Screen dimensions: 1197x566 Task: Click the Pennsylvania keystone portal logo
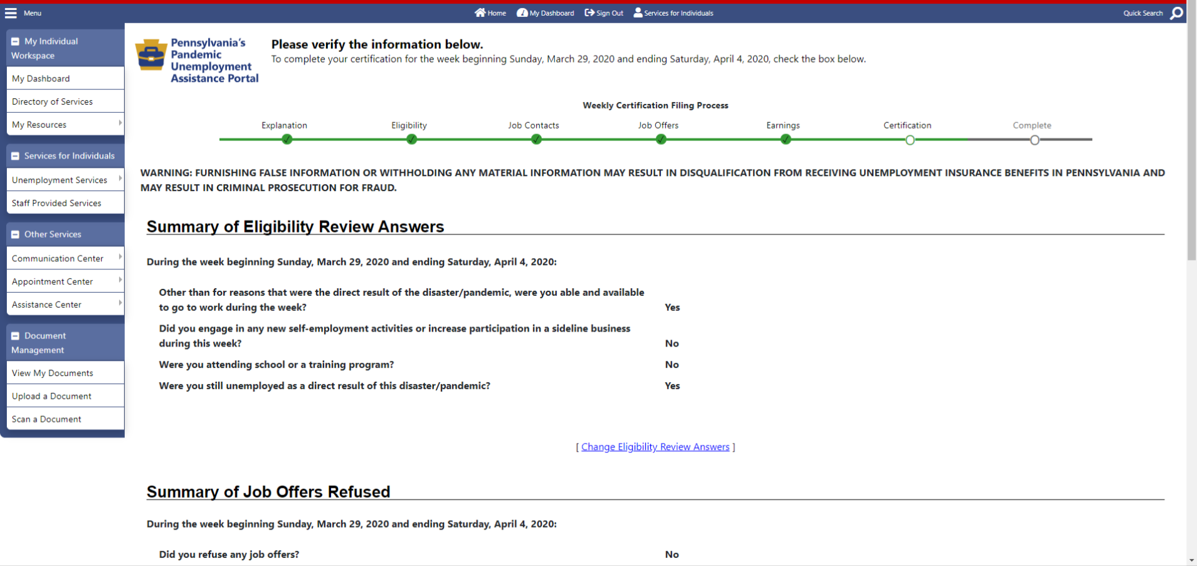[151, 55]
